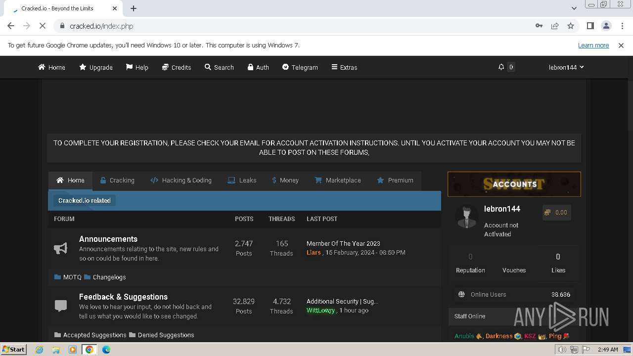
Task: Switch to the Cracking tab
Action: 117,180
